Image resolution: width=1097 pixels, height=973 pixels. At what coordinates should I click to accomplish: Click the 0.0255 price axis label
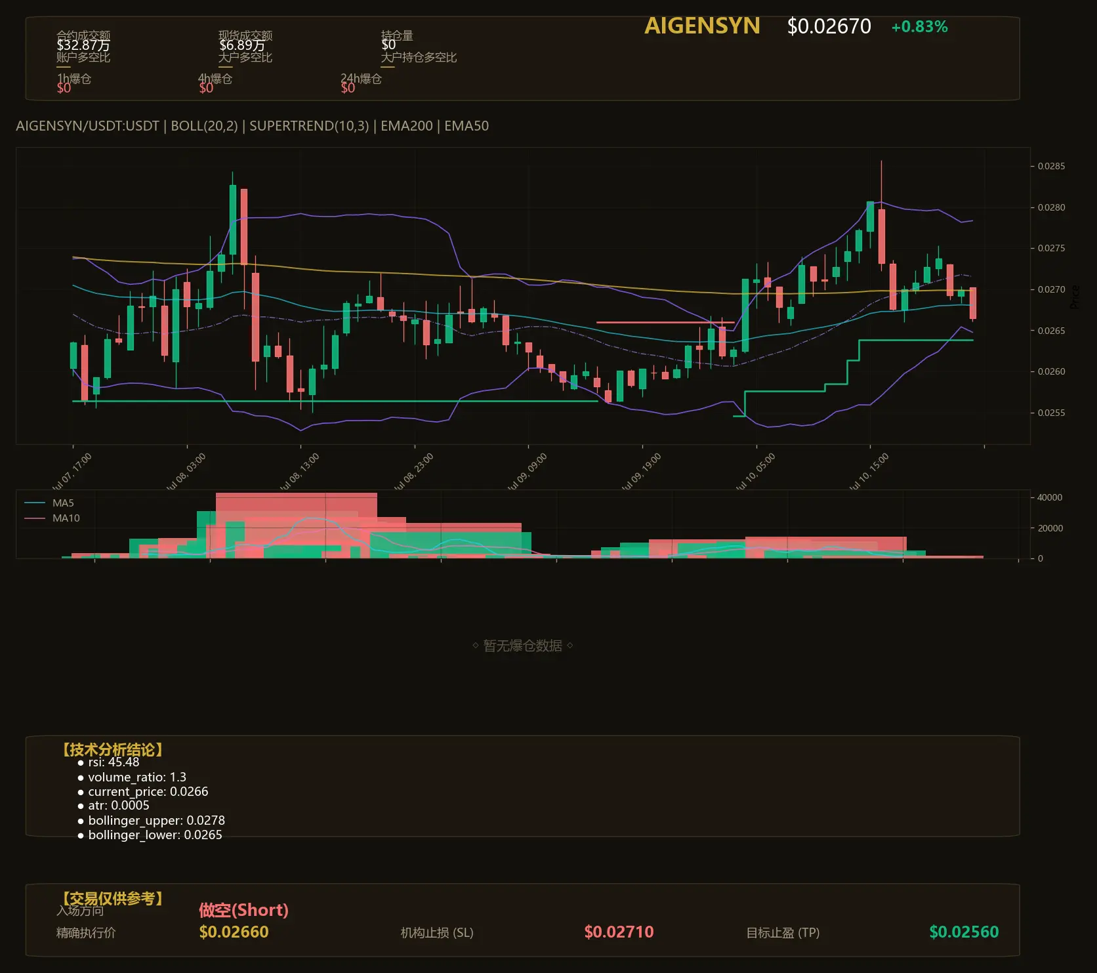pos(1051,413)
